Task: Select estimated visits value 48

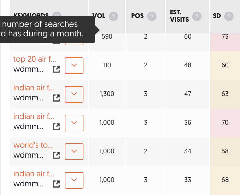Action: coord(188,65)
